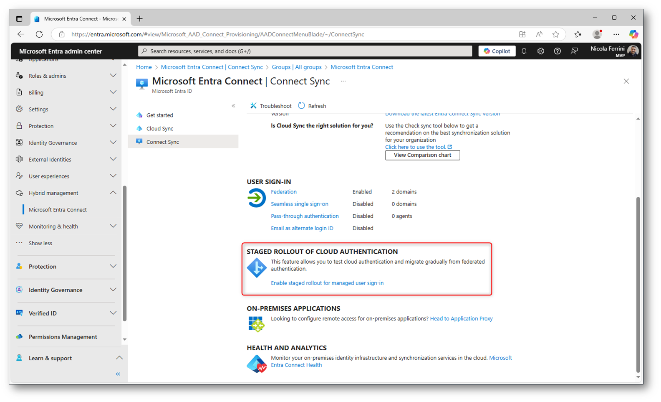Open Microsoft Entra Connect | Connect Sync breadcrumb
Viewport: 661px width, 402px height.
point(212,67)
